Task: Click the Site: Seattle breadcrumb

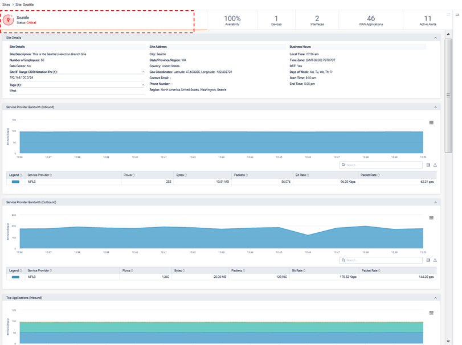Action: 24,5
